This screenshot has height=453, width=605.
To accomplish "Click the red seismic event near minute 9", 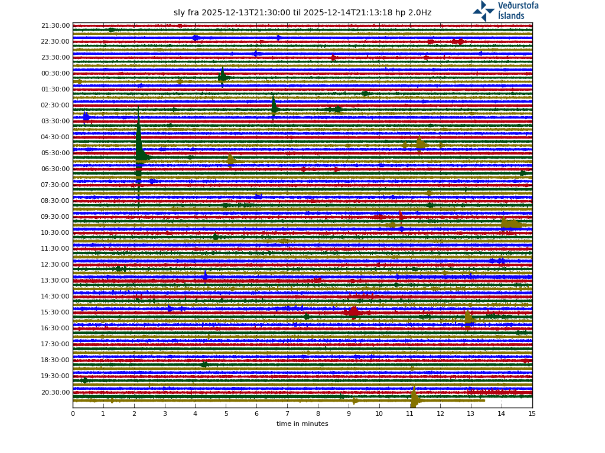I will click(x=353, y=312).
